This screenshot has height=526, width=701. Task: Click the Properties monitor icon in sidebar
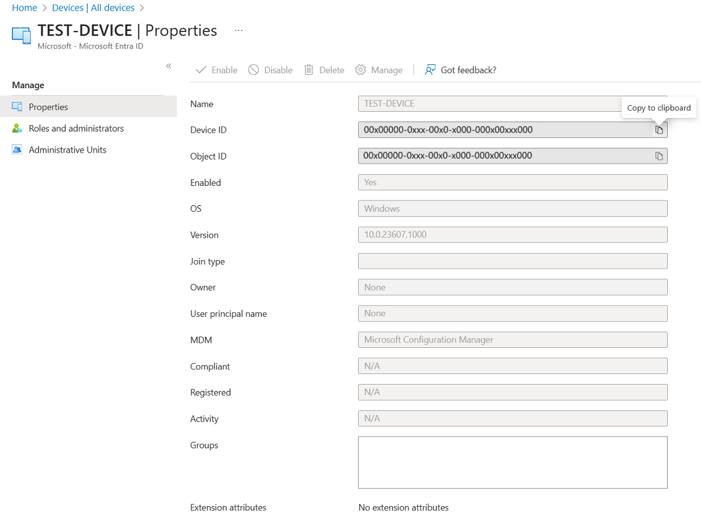click(17, 106)
